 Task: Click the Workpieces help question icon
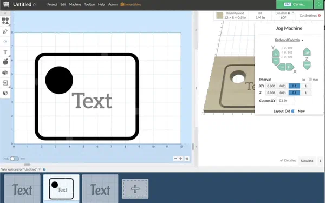44,169
